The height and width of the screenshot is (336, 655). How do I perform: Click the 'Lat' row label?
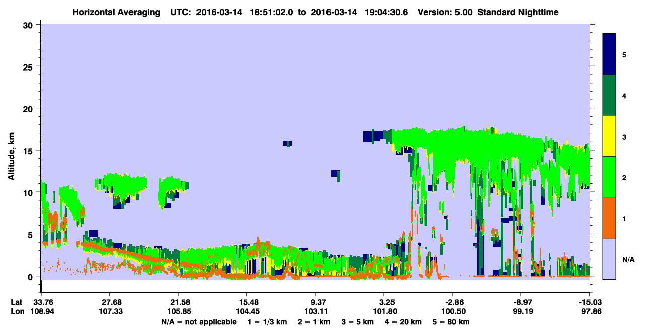[16, 302]
